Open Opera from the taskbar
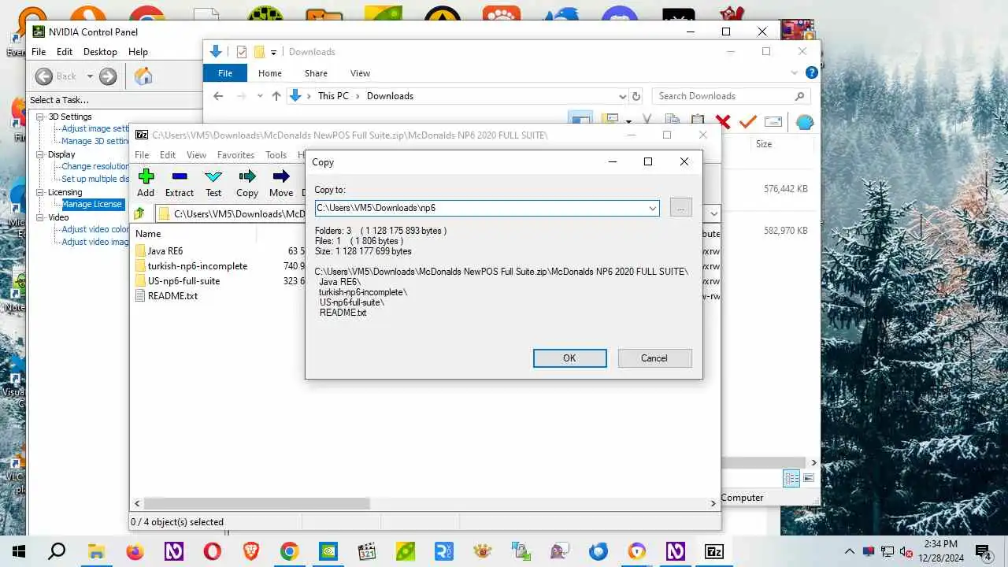 (x=212, y=551)
